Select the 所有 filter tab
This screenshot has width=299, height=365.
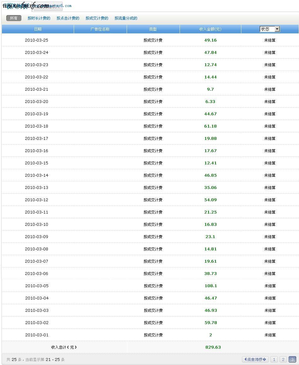(x=14, y=18)
